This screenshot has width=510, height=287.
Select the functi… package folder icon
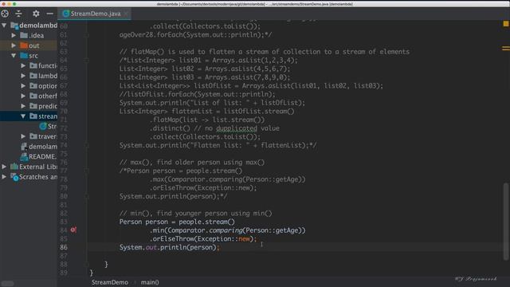click(33, 65)
